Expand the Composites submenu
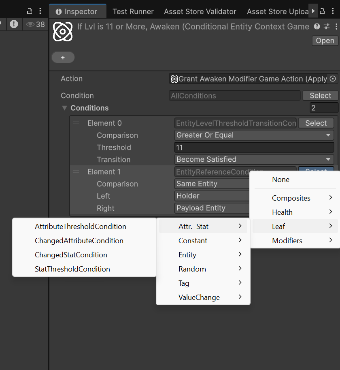Screen dimensions: 340x370 pos(295,198)
